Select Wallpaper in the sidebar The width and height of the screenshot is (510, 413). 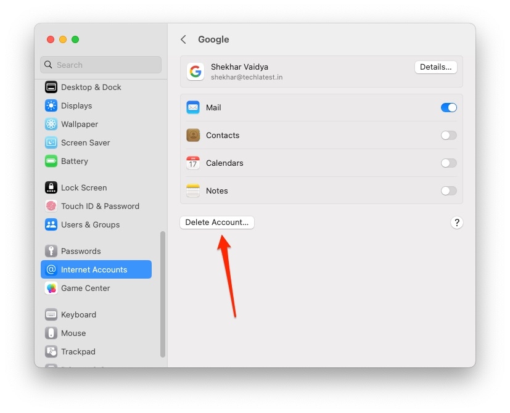tap(96, 125)
